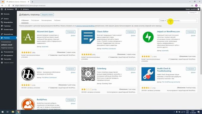Viewport: 202px width, 114px height.
Task: Go back in browser history
Action: (2, 6)
